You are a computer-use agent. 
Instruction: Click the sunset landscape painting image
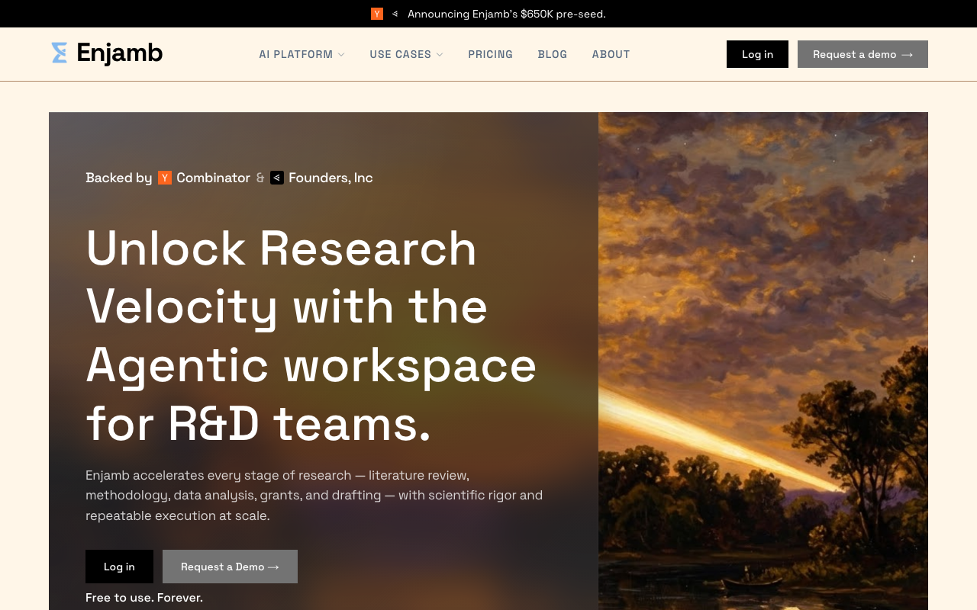(x=763, y=361)
